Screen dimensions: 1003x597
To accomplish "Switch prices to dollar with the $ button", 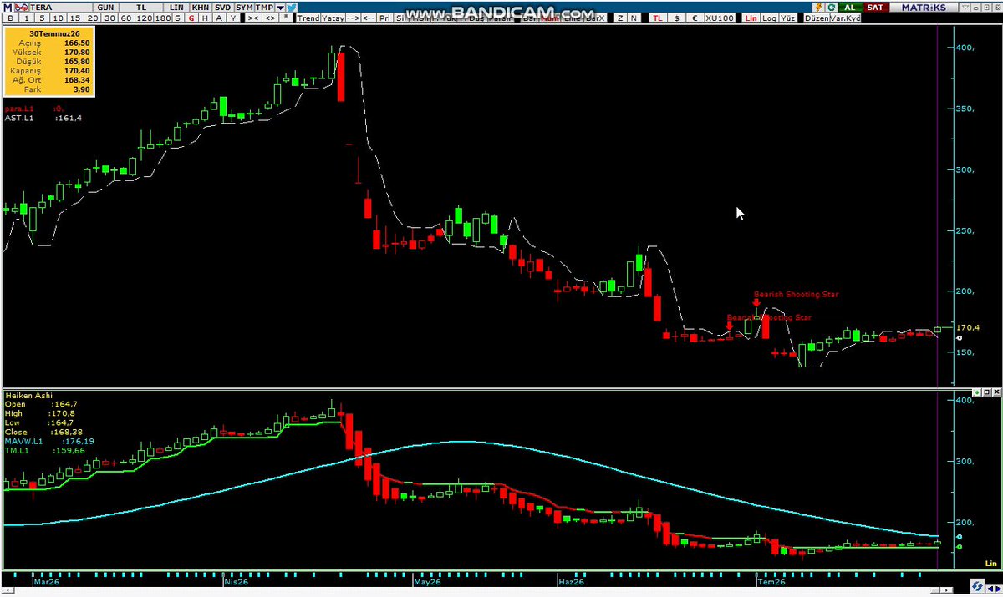I will click(677, 18).
